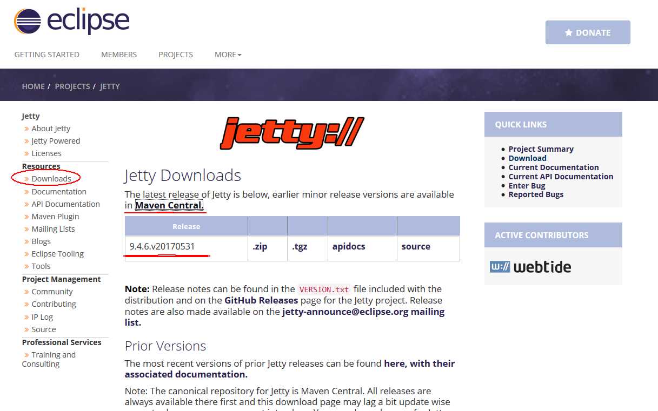Screen dimensions: 658x411
Task: Open Community under Project Management
Action: click(52, 292)
